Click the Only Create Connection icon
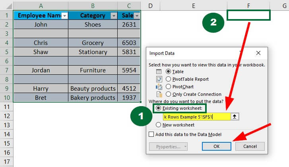This screenshot has width=289, height=167. point(159,94)
